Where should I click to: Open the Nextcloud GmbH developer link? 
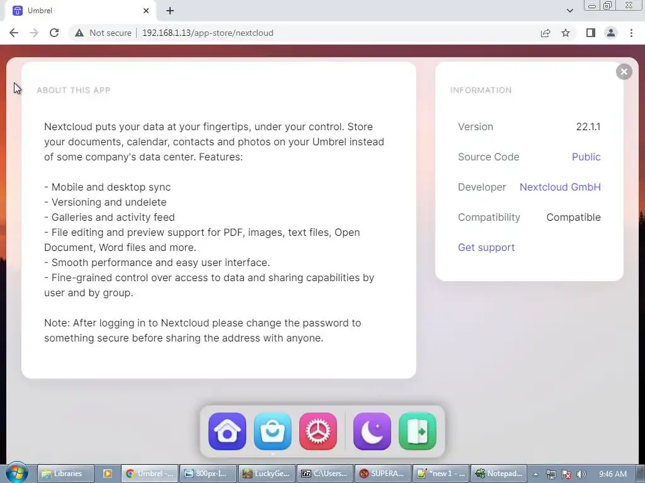560,187
